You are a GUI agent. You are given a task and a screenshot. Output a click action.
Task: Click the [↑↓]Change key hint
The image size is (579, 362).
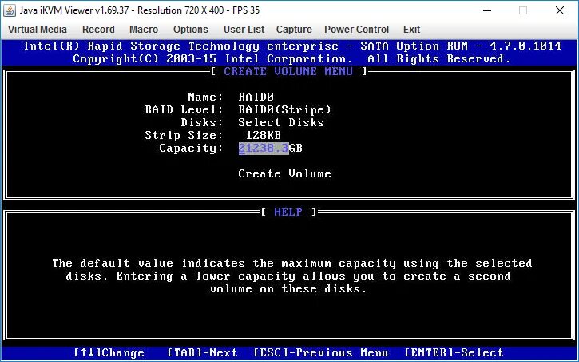109,352
